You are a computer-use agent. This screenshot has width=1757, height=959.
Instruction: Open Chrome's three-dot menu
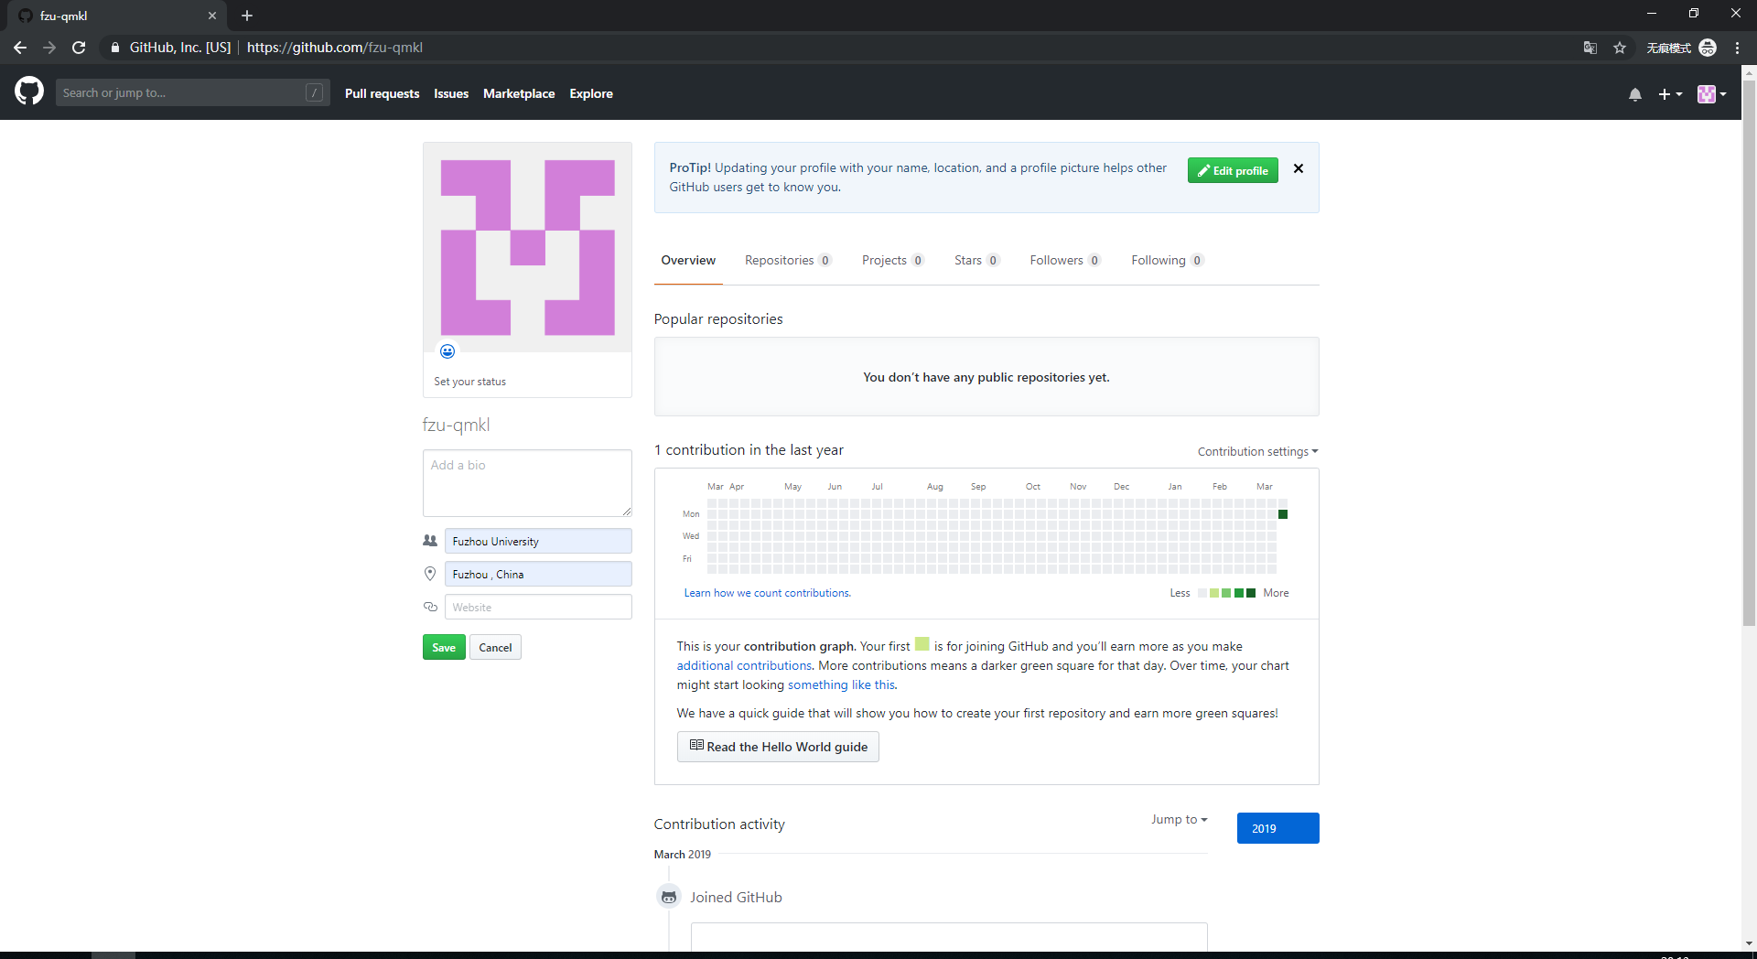tap(1737, 48)
